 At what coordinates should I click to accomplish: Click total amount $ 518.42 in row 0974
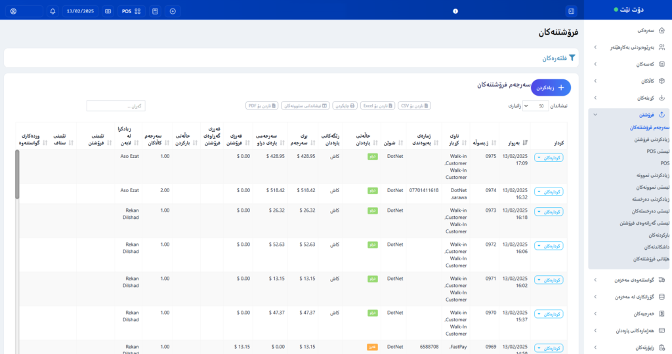(306, 191)
